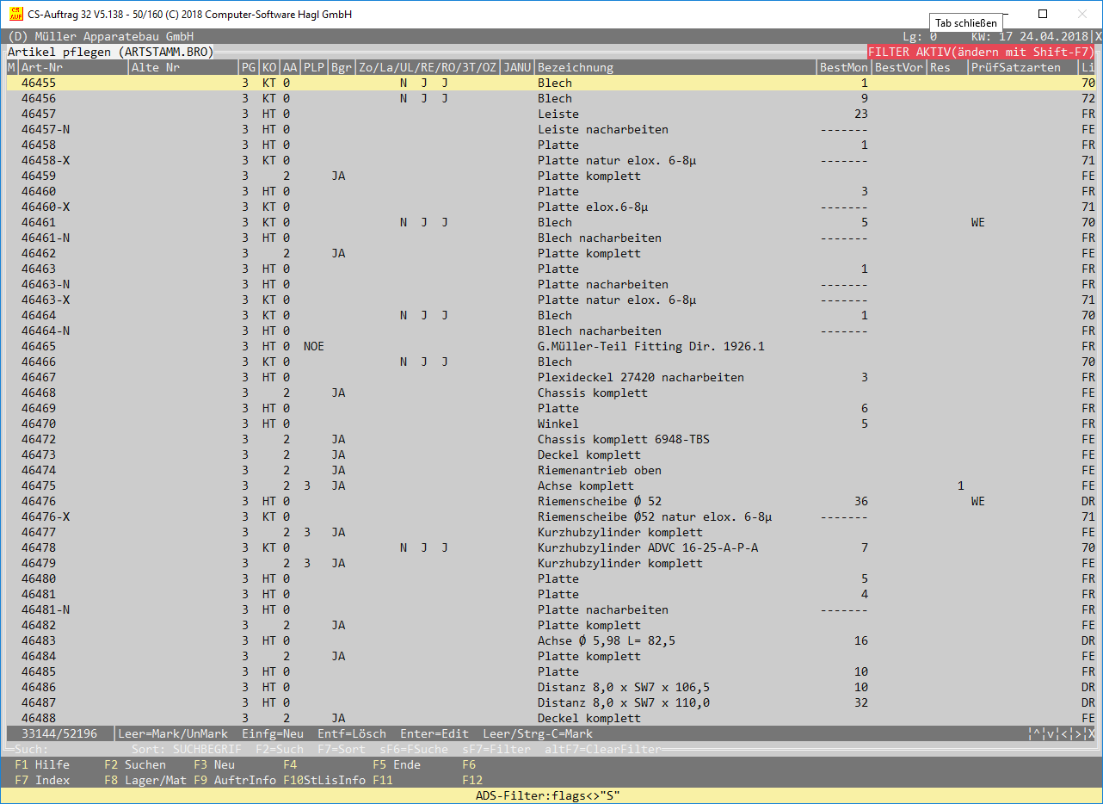The width and height of the screenshot is (1103, 804).
Task: Select the BestMon column header
Action: pyautogui.click(x=843, y=67)
